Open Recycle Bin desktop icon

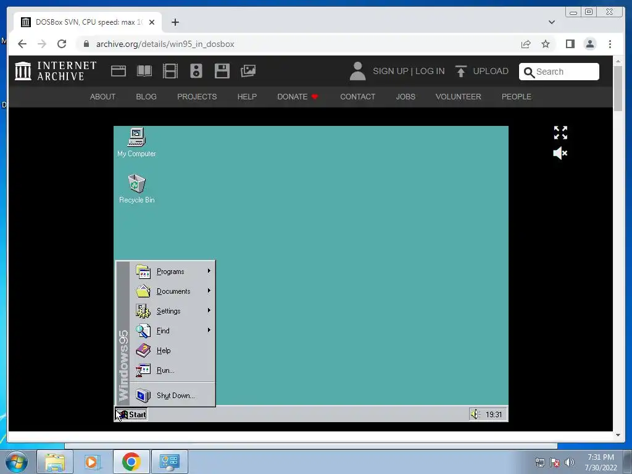click(x=136, y=188)
